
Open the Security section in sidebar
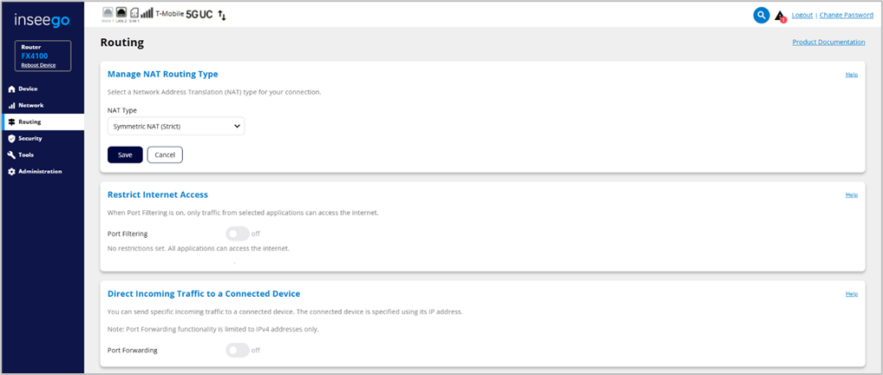[30, 138]
